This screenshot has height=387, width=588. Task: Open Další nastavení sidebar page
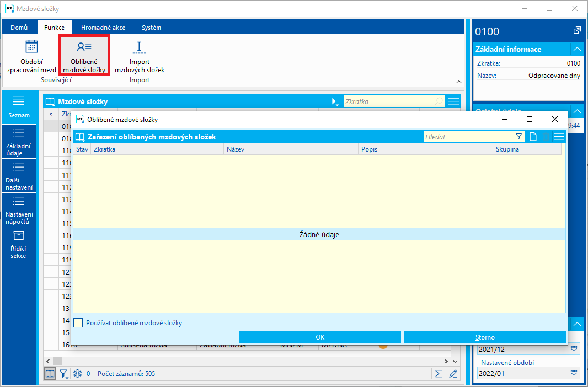pos(19,176)
